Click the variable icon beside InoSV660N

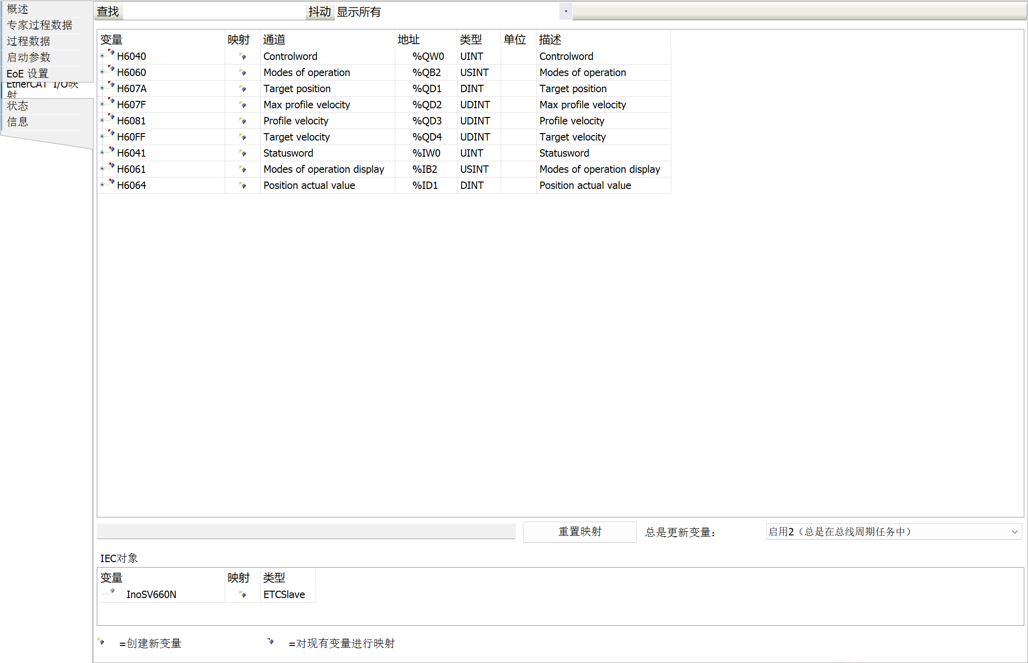click(x=112, y=591)
